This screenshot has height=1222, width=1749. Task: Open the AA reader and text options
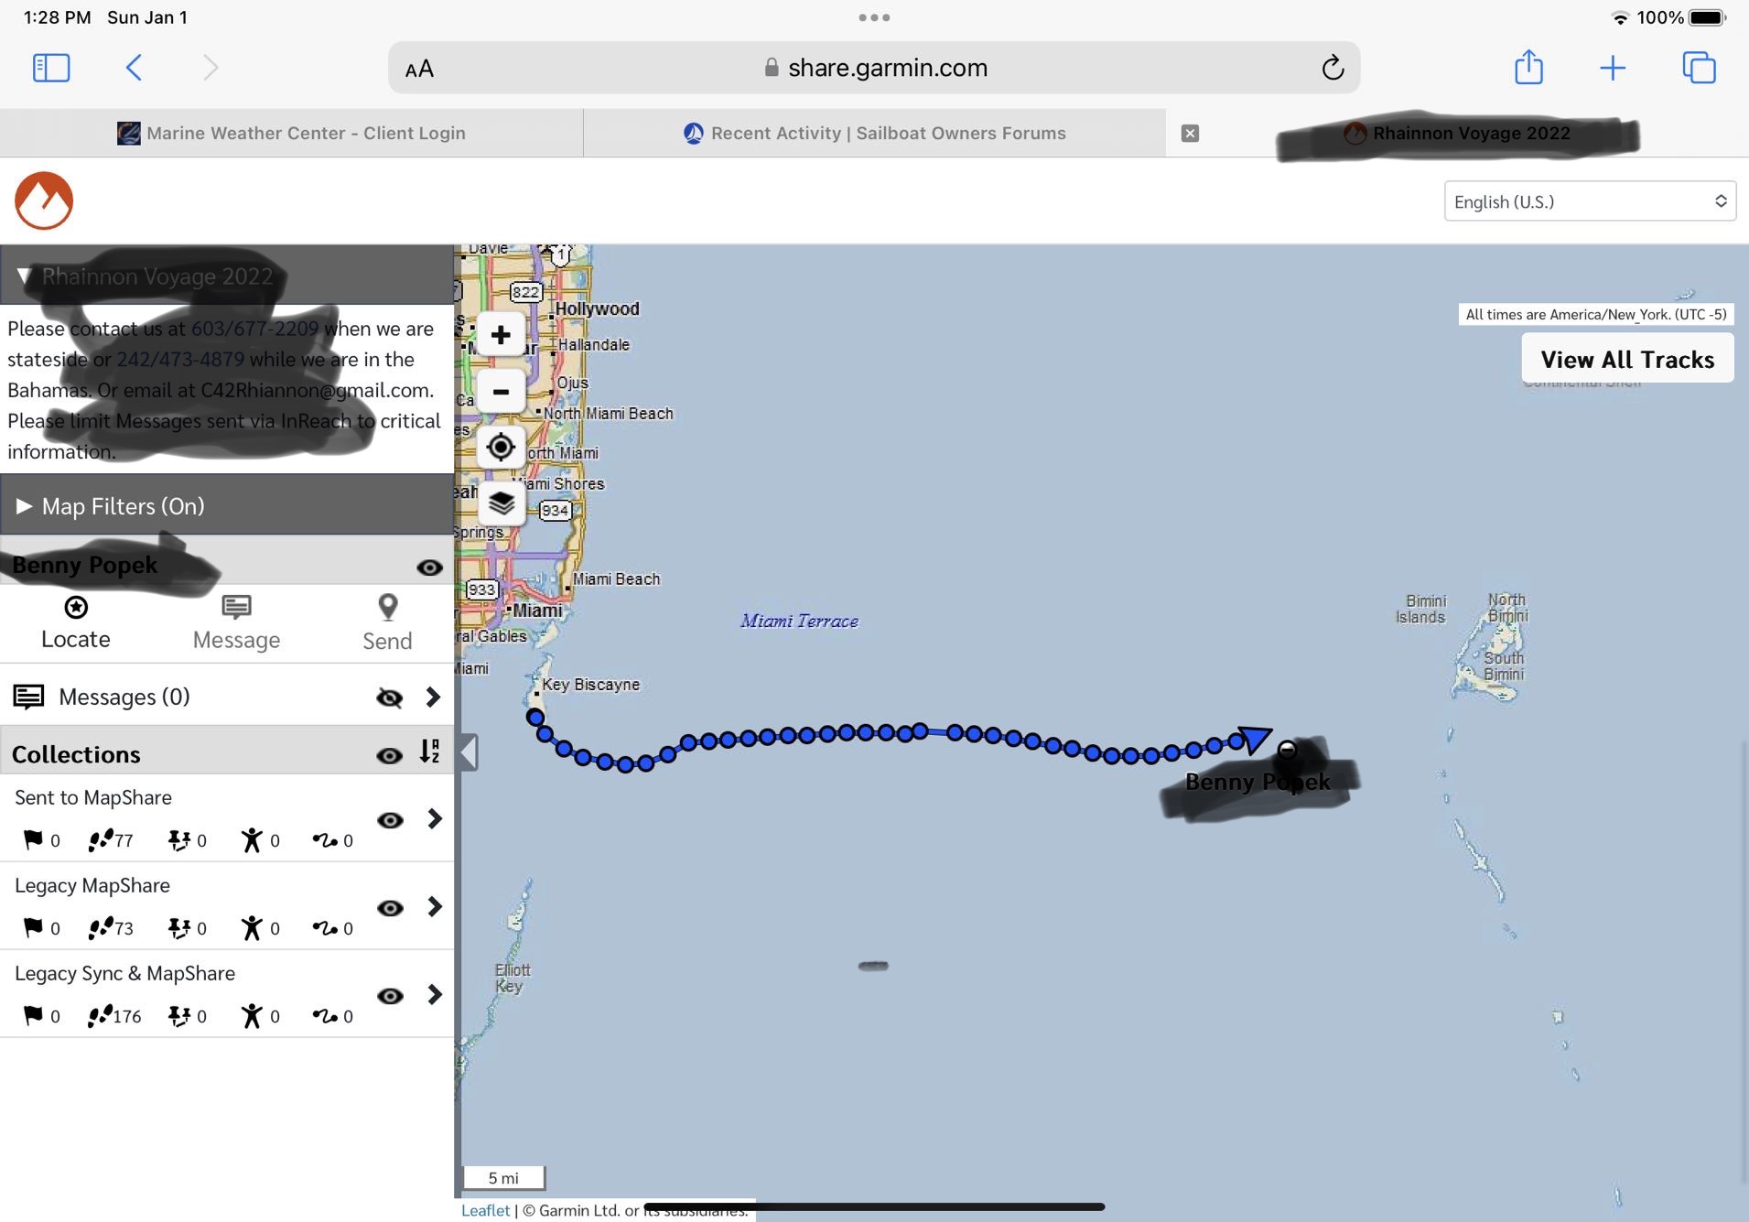click(x=419, y=69)
